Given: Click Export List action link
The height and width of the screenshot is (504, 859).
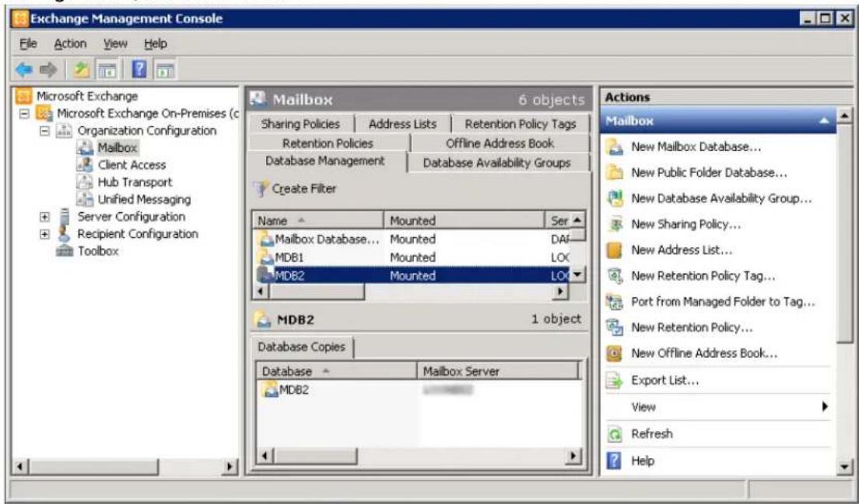Looking at the screenshot, I should point(665,380).
